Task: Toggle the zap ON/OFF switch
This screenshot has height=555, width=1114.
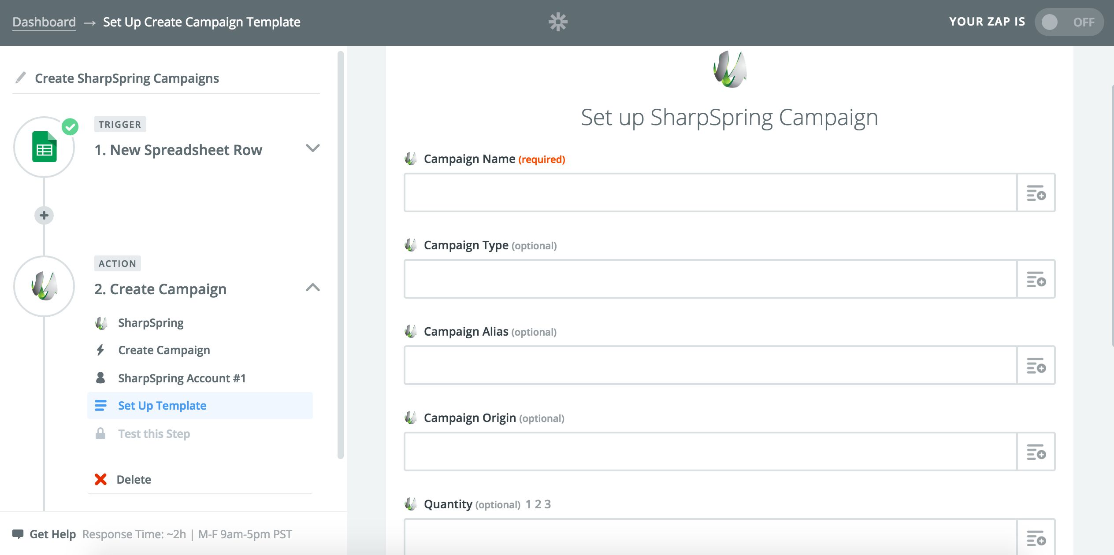Action: (1069, 22)
